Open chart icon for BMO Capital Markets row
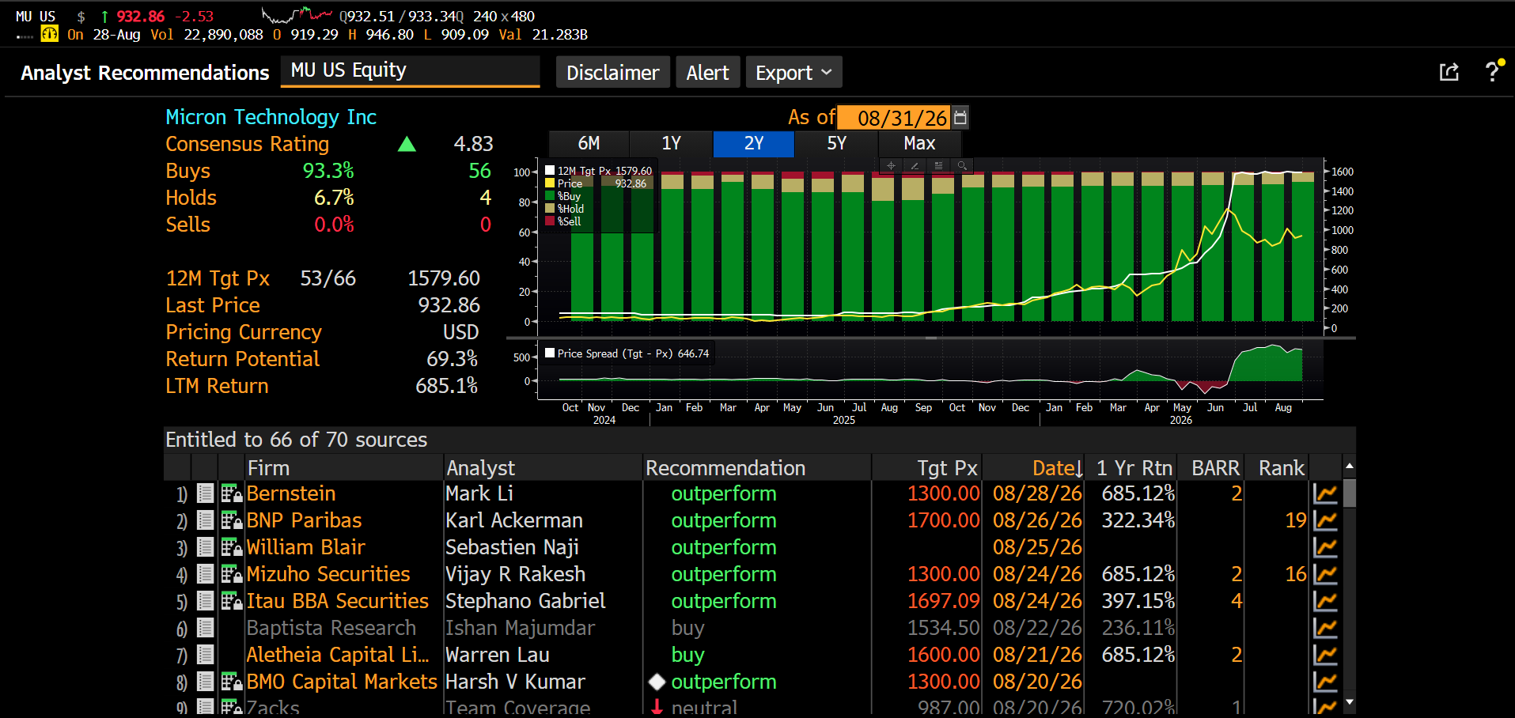Screen dimensions: 1515x718 (1325, 682)
